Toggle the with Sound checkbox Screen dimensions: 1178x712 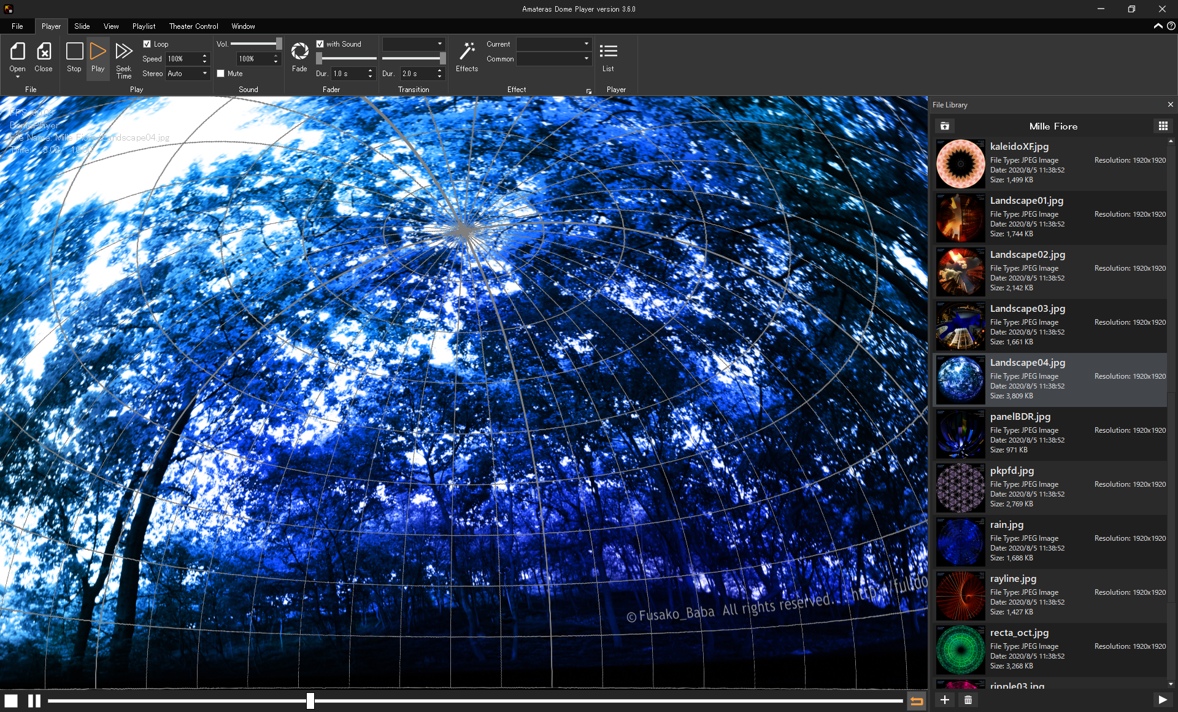pyautogui.click(x=320, y=44)
